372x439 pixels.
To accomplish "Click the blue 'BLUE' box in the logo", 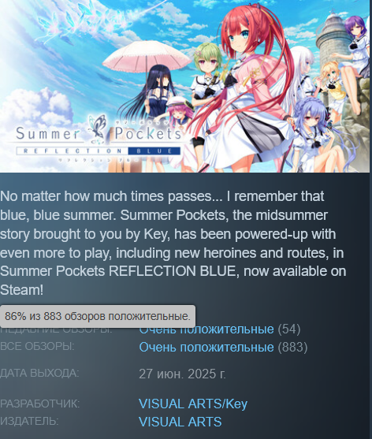I will [x=154, y=151].
